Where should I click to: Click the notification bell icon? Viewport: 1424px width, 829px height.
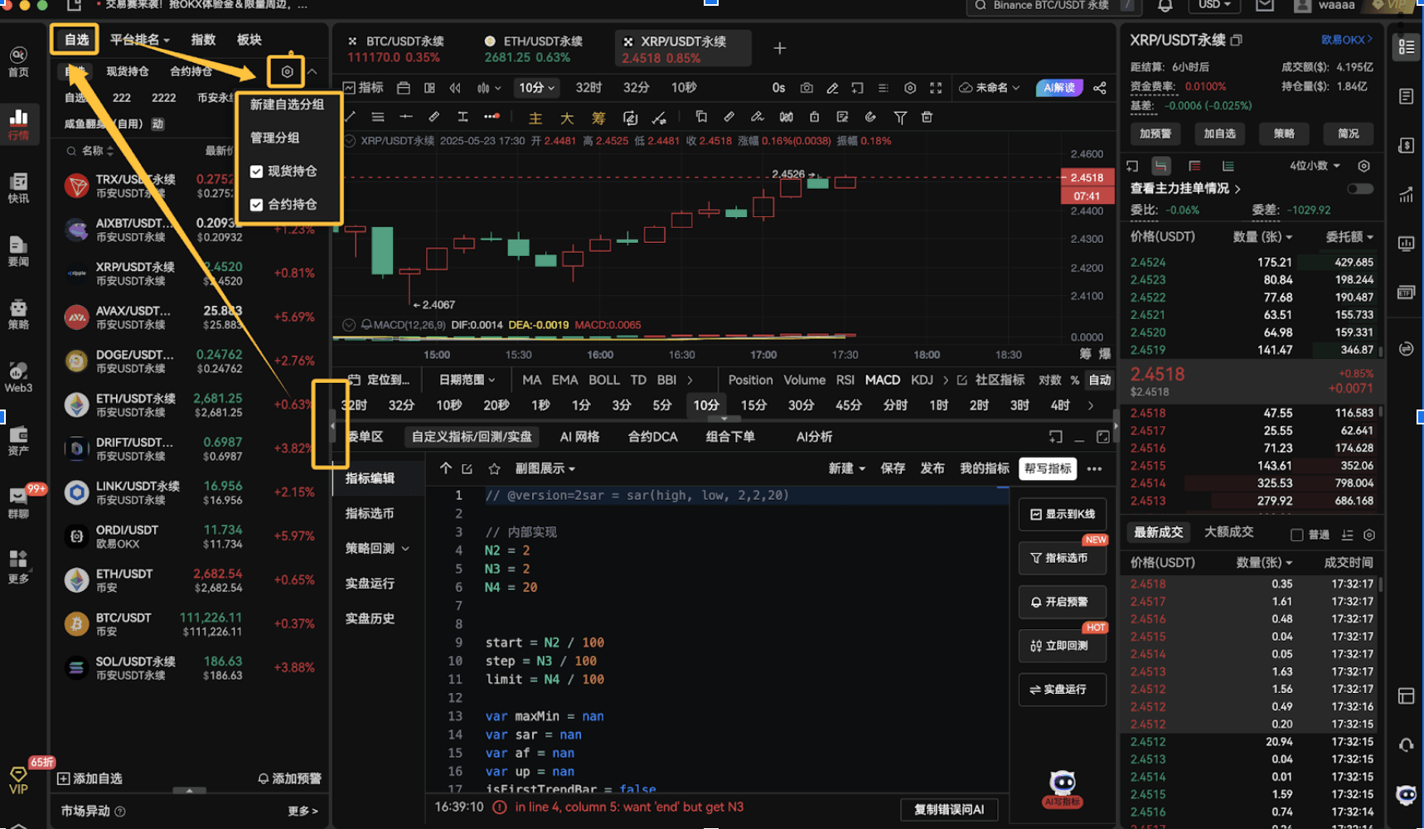(x=1165, y=6)
